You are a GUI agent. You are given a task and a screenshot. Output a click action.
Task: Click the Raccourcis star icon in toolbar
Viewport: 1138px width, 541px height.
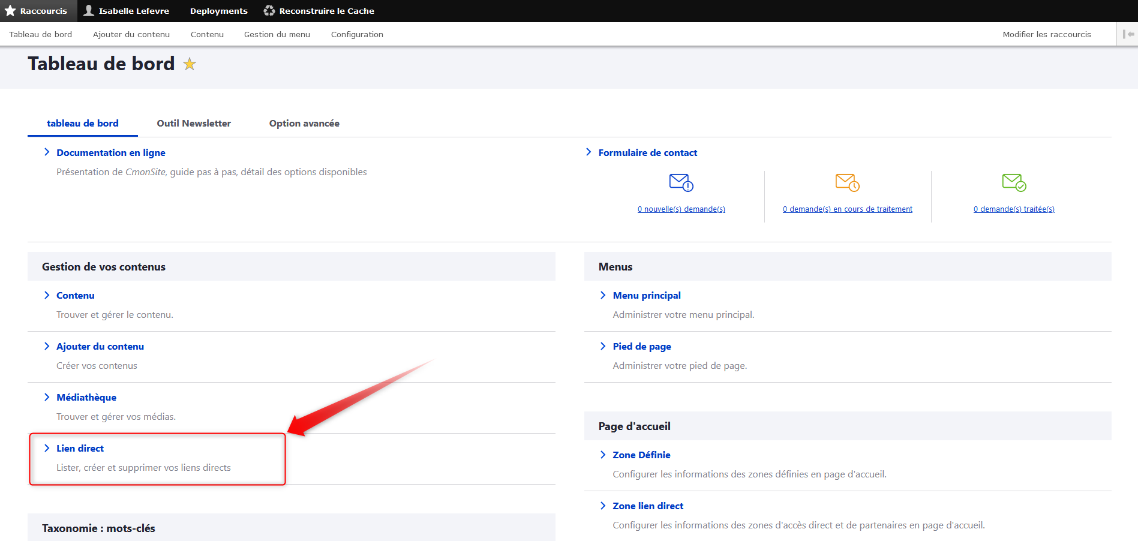pyautogui.click(x=10, y=11)
